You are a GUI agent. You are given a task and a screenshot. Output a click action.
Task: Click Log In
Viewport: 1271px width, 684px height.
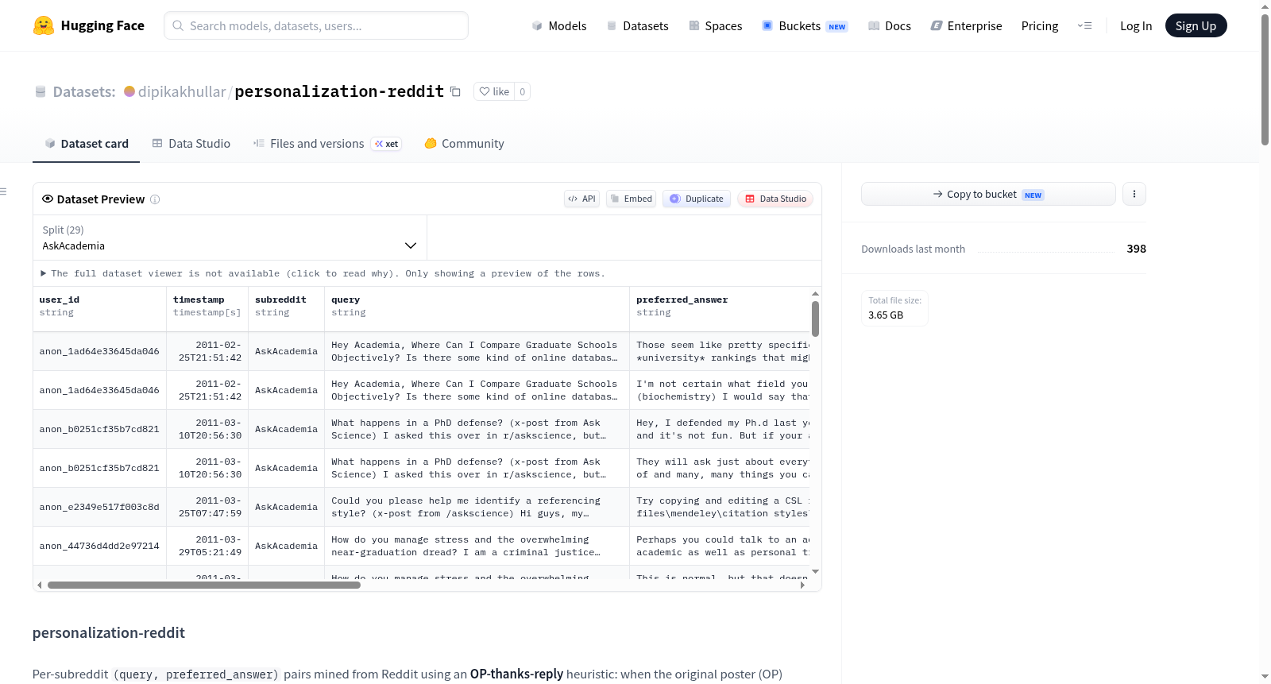tap(1136, 26)
